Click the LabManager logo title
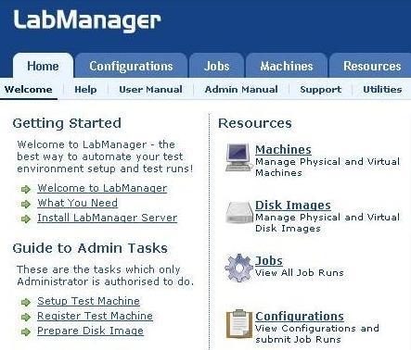Viewport: 411px width, 350px height. click(x=87, y=20)
